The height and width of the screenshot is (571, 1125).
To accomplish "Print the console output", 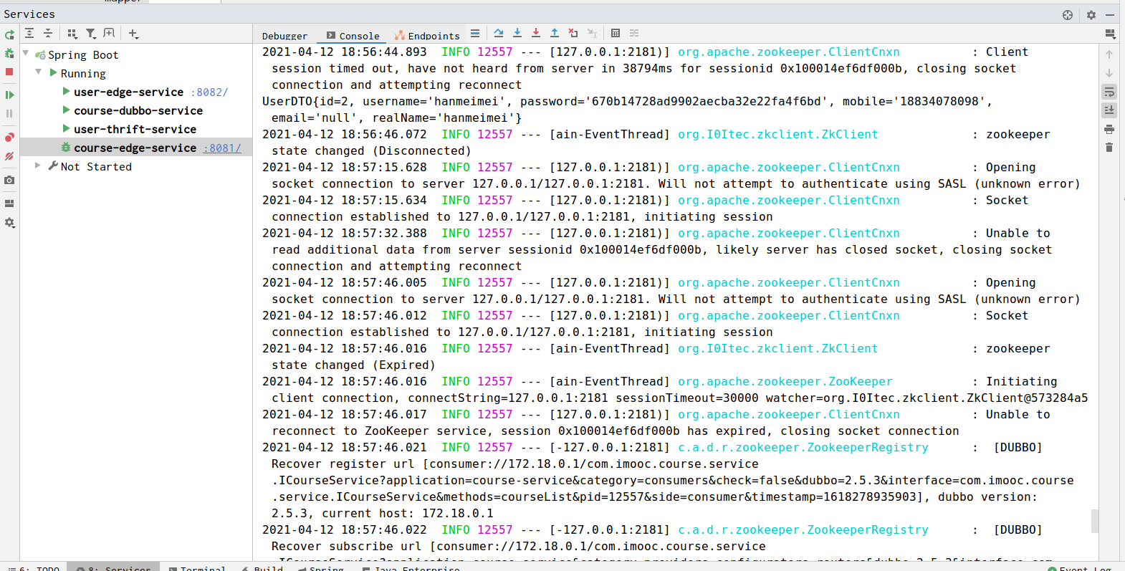I will pyautogui.click(x=1109, y=129).
